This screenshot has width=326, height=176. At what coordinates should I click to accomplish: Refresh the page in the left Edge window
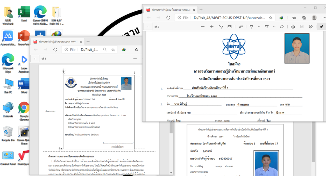(x=55, y=50)
